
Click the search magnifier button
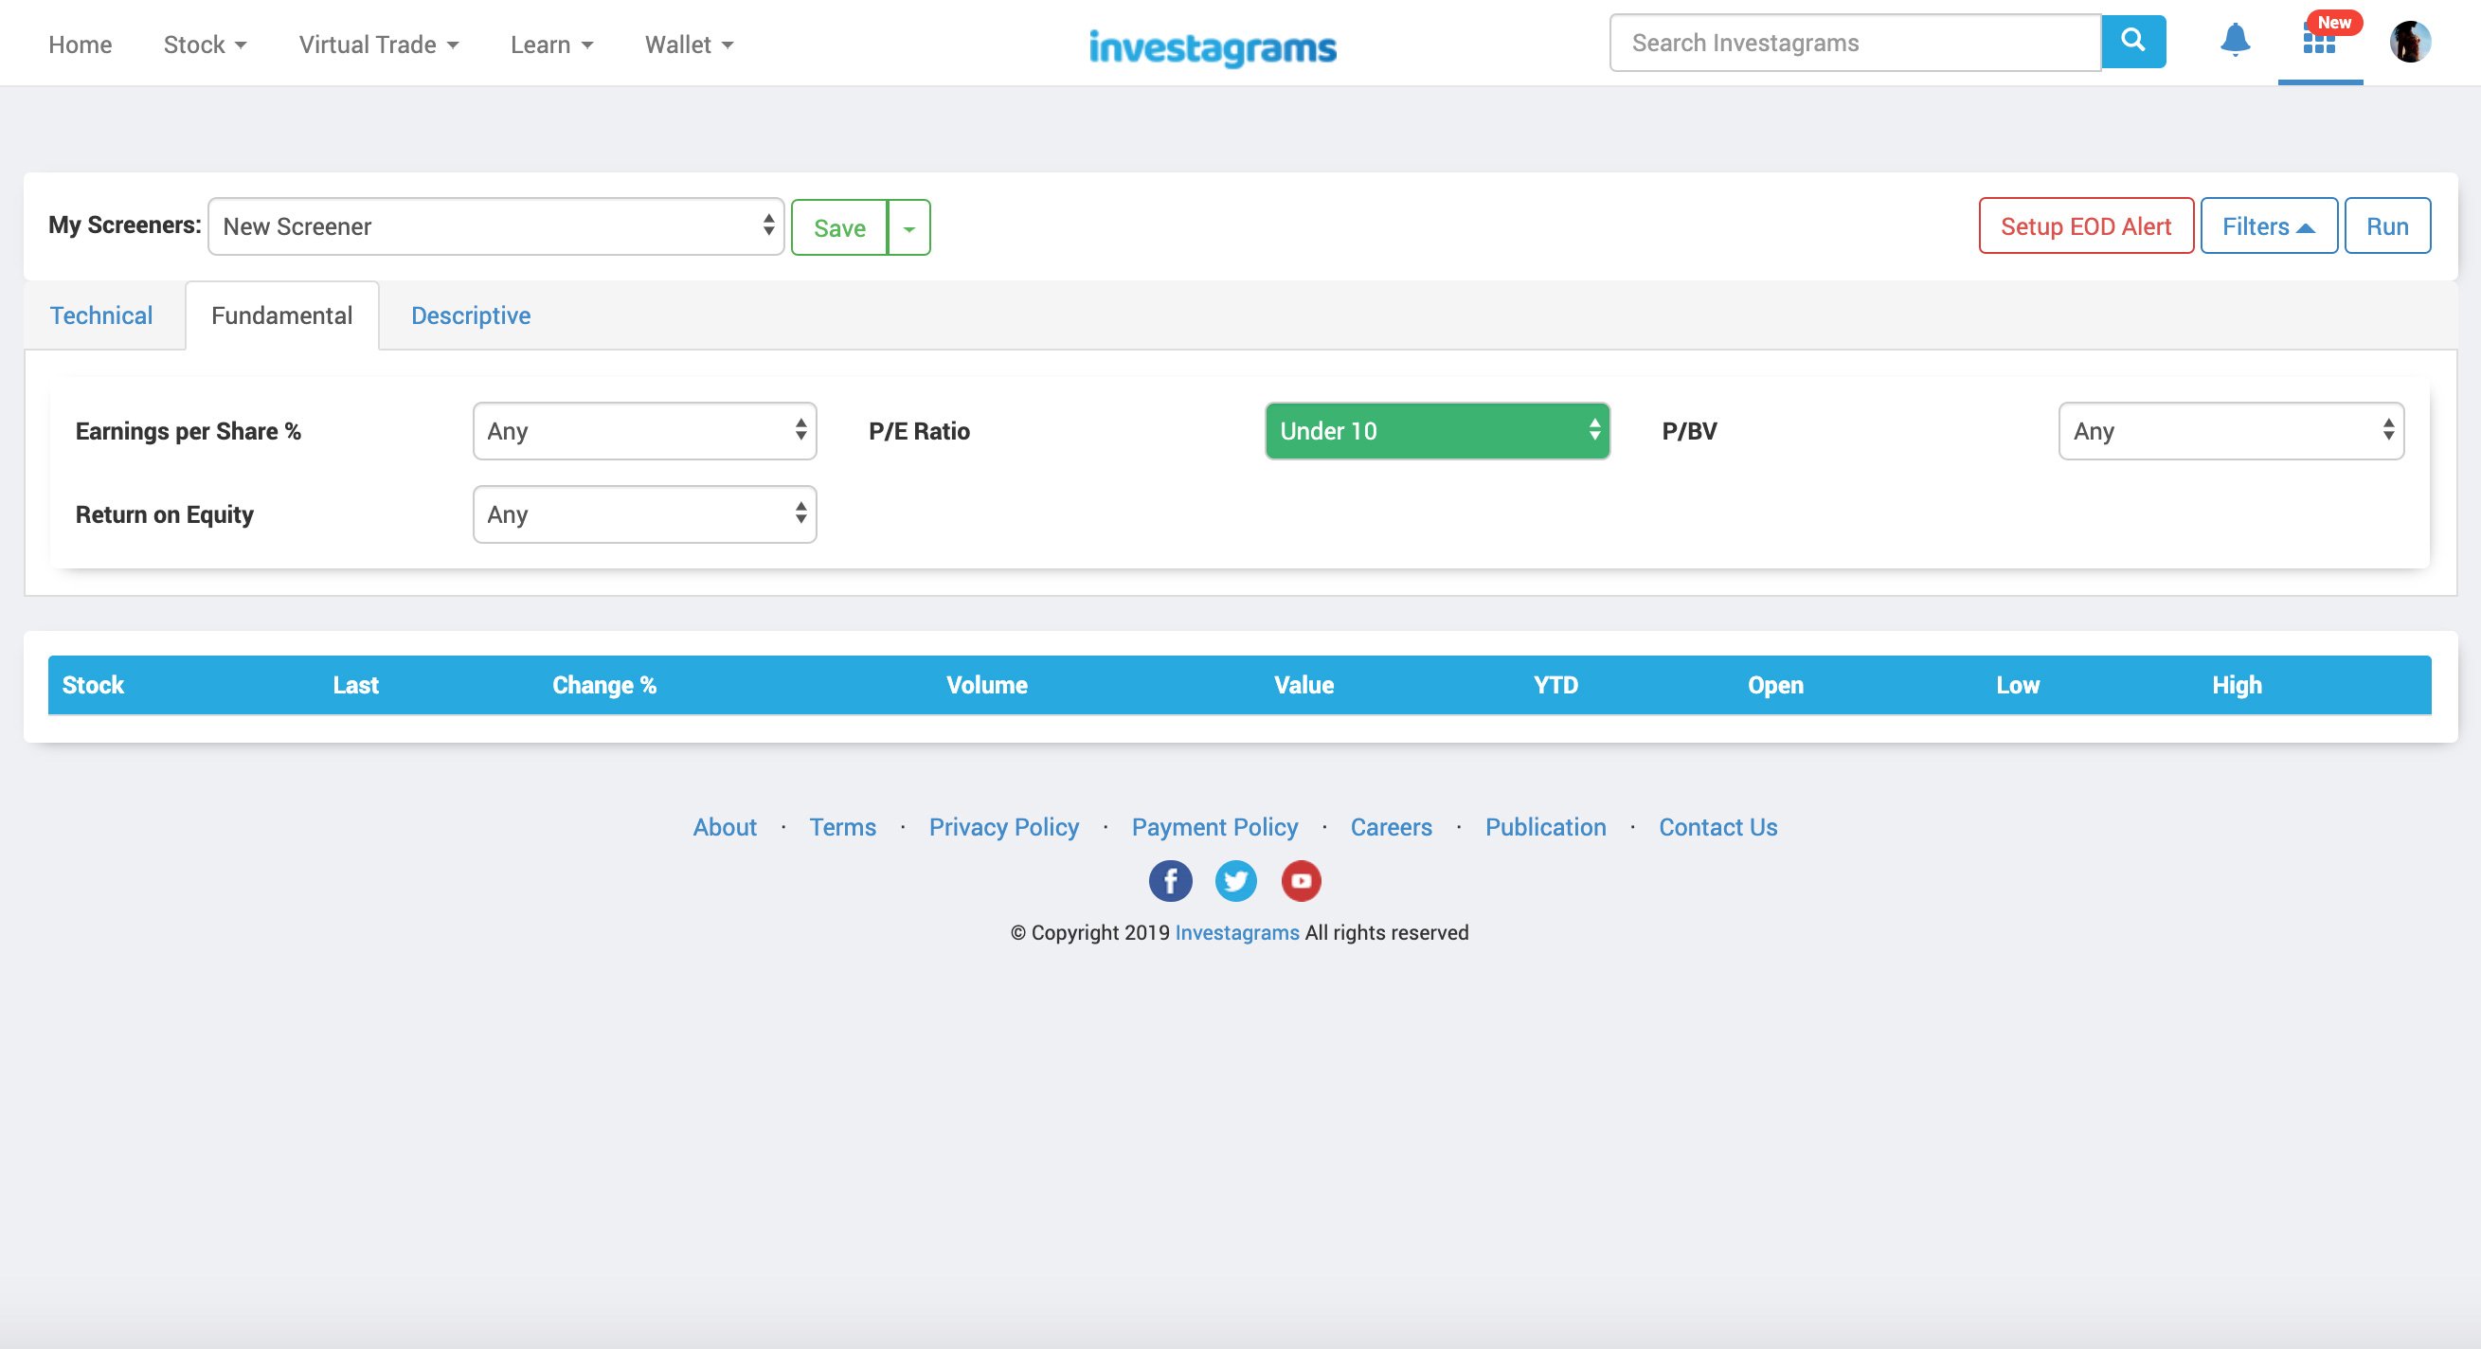click(2133, 43)
